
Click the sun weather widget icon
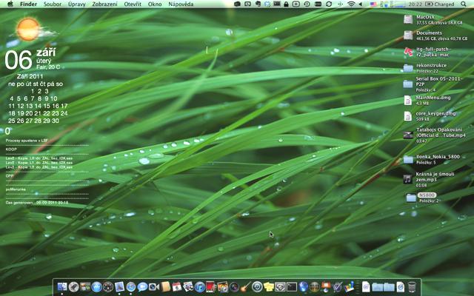click(28, 30)
